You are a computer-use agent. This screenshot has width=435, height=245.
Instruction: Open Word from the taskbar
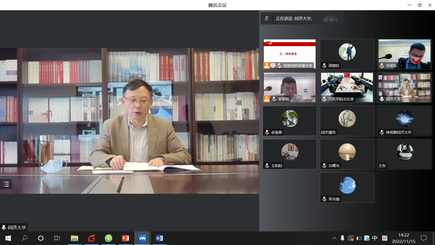point(159,238)
